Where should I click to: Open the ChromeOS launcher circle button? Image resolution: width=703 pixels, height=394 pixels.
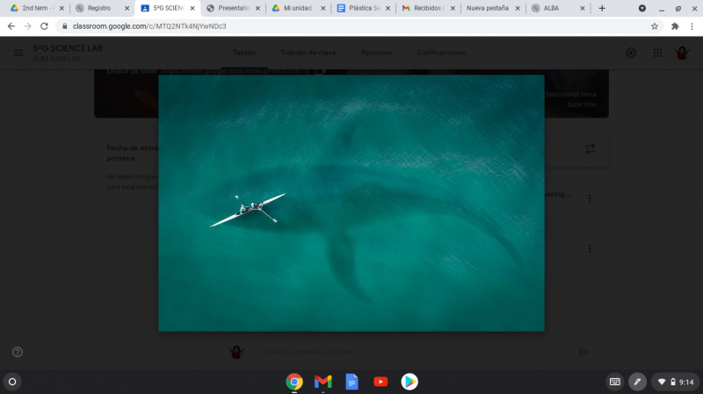(12, 382)
